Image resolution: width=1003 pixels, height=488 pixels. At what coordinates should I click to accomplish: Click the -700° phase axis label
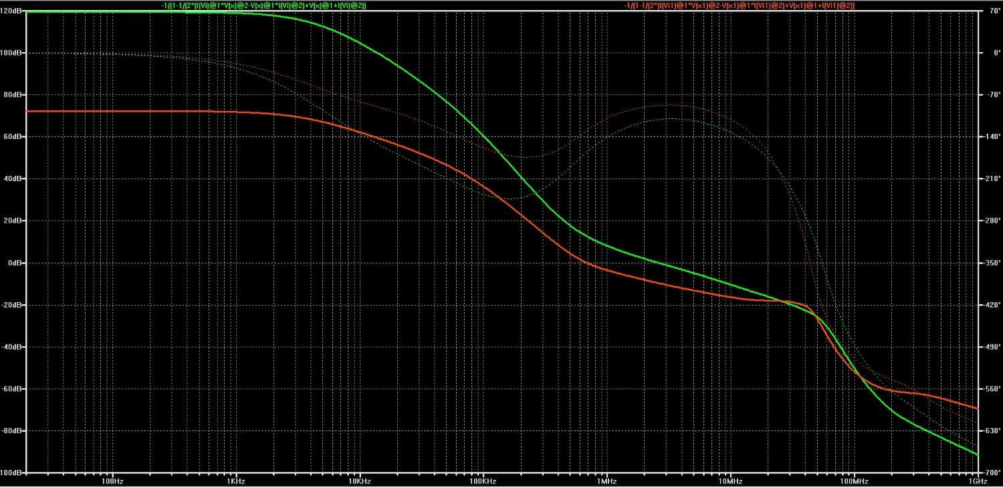click(x=992, y=473)
